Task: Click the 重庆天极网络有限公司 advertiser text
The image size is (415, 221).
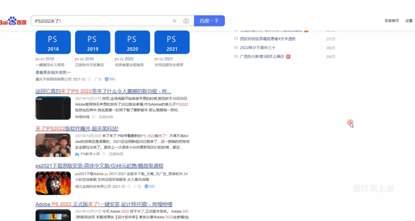Action: (53, 79)
